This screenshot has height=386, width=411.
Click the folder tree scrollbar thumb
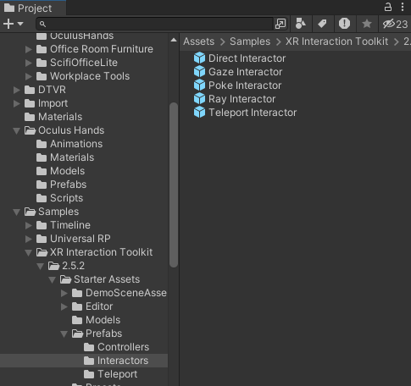tap(174, 185)
